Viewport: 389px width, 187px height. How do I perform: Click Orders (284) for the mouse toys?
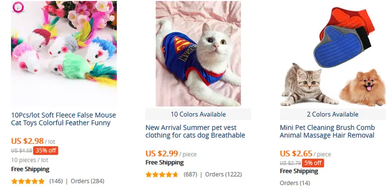click(88, 181)
